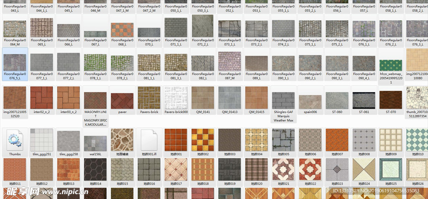Select the FloorsRegular0087_M pink paver thumbnail

[229, 61]
